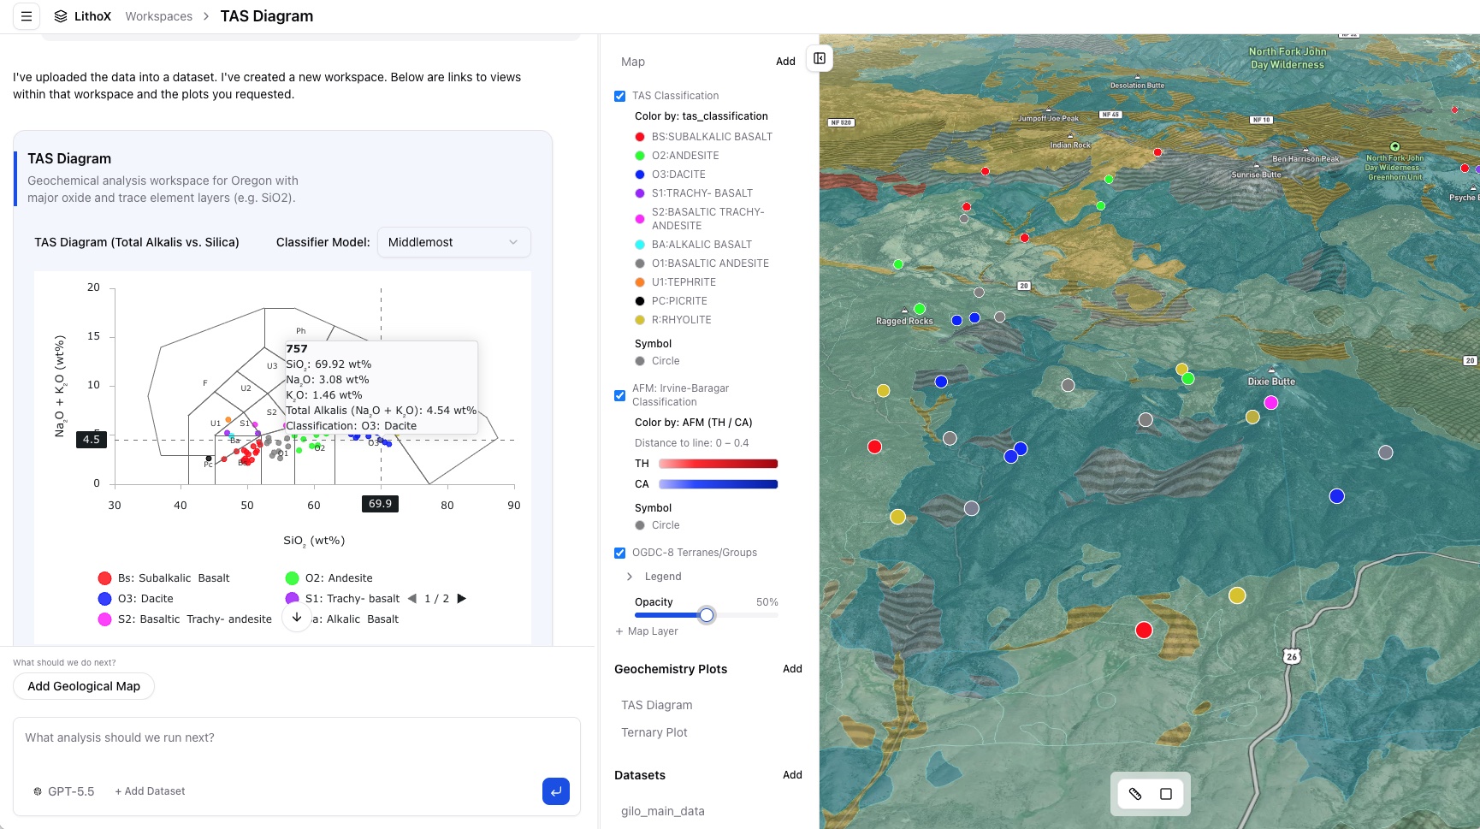Click the Highway 26 shield on map
The height and width of the screenshot is (829, 1480).
1292,656
